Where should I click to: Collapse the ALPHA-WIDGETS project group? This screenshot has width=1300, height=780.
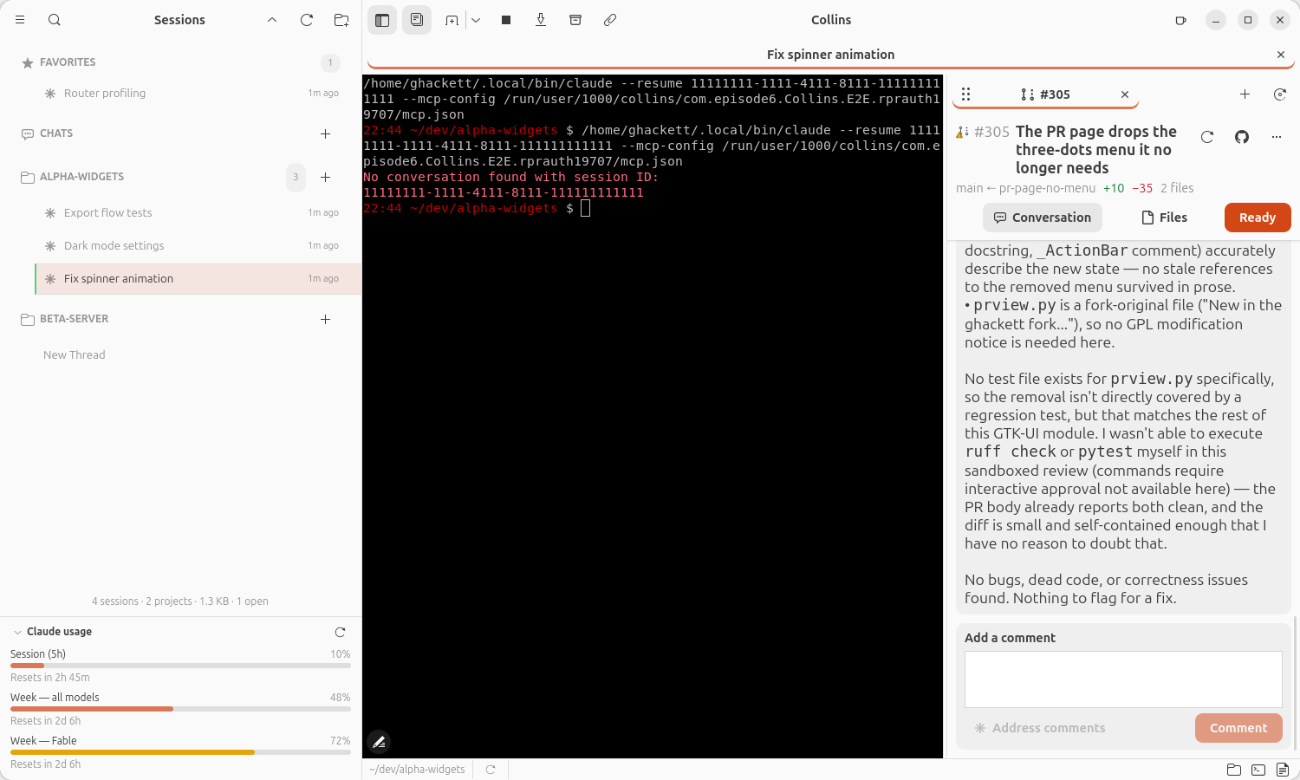click(81, 177)
